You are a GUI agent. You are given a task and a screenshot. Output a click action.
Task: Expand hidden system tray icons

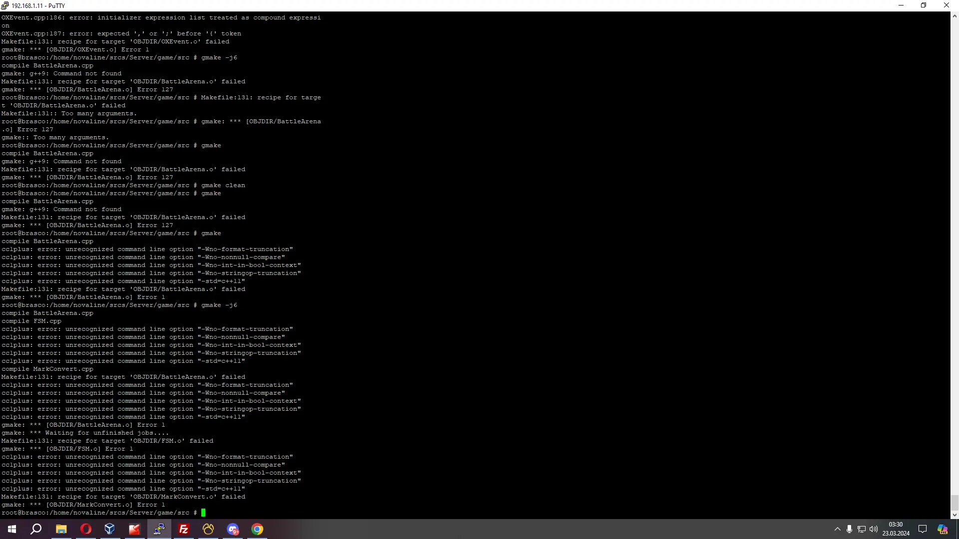pyautogui.click(x=838, y=529)
